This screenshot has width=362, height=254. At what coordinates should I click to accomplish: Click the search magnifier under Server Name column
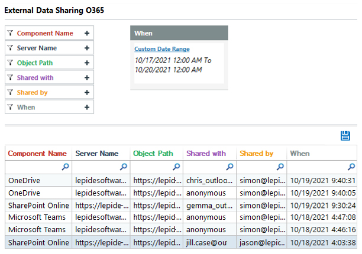coord(124,167)
